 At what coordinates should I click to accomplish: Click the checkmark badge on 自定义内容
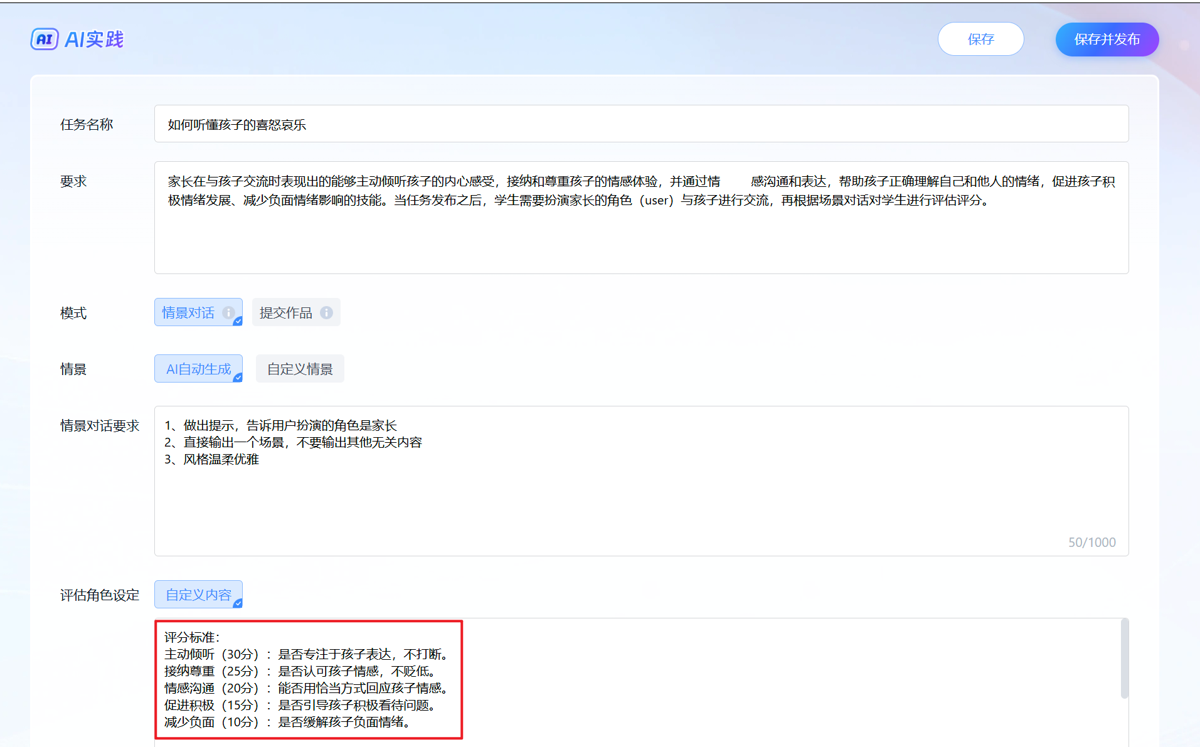point(238,603)
